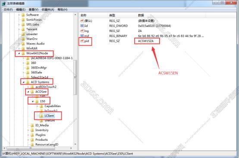This screenshot has width=239, height=158.
Task: Click the Capabilities folder icon
Action: [41, 106]
